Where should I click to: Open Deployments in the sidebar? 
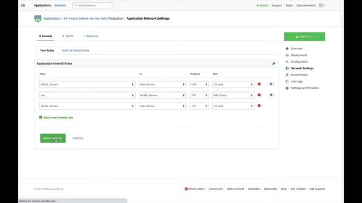pos(299,55)
